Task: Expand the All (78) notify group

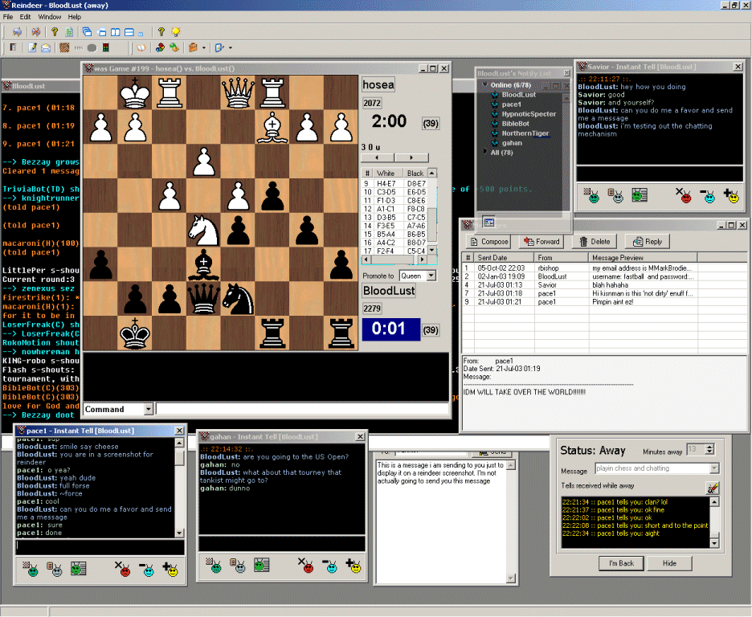Action: pos(484,152)
